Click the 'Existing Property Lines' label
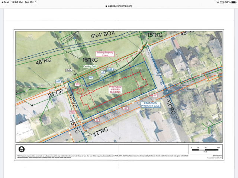This screenshot has height=178, width=238. (105, 54)
